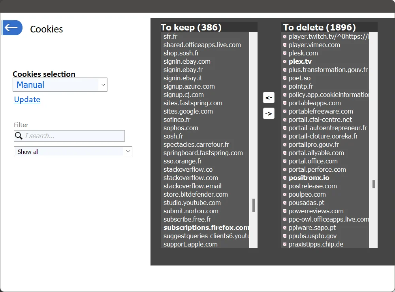Click delete icon beside pousadas.pt
This screenshot has width=395, height=292.
tap(285, 203)
